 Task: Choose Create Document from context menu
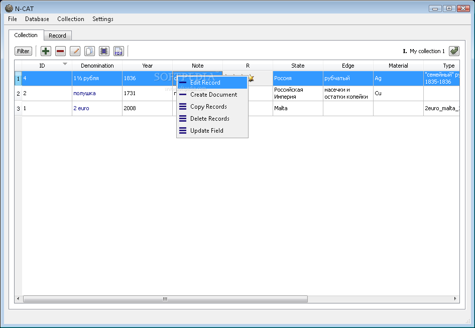(x=212, y=95)
